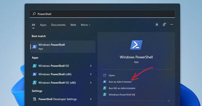Switch to the All tab
Image resolution: width=202 pixels, height=106 pixels.
point(33,25)
